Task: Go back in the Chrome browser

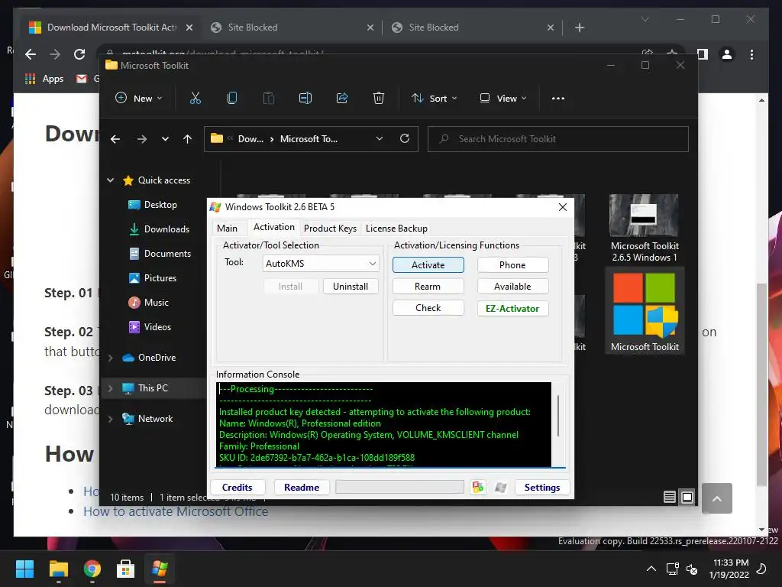Action: click(31, 54)
